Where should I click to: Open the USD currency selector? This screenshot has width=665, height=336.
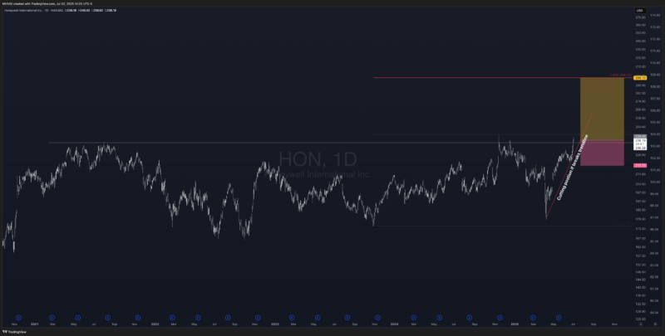[640, 10]
